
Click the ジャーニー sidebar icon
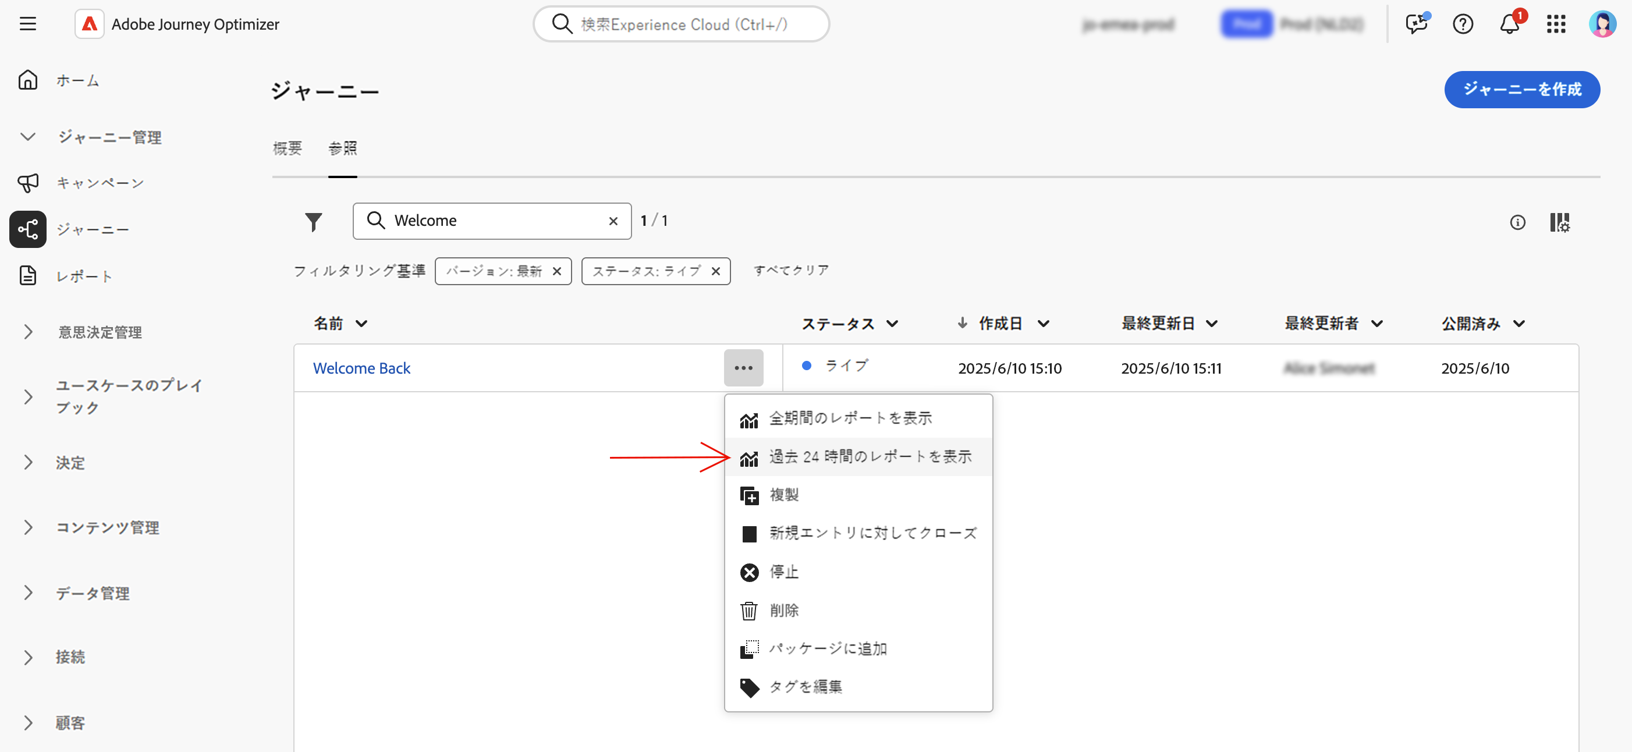[x=28, y=229]
